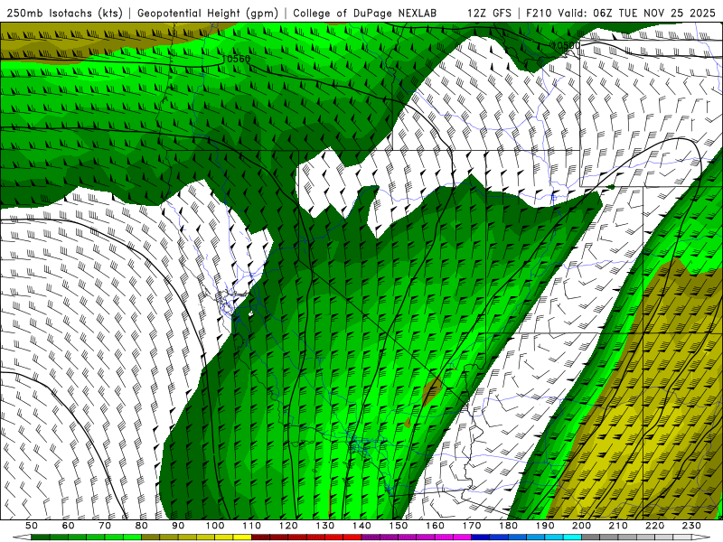Click the 70 value on color scale
Image resolution: width=723 pixels, height=542 pixels.
105,526
